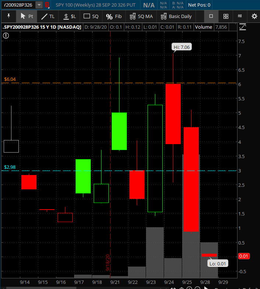Select the $6.04 orange price level line label
260x289 pixels.
(10, 79)
